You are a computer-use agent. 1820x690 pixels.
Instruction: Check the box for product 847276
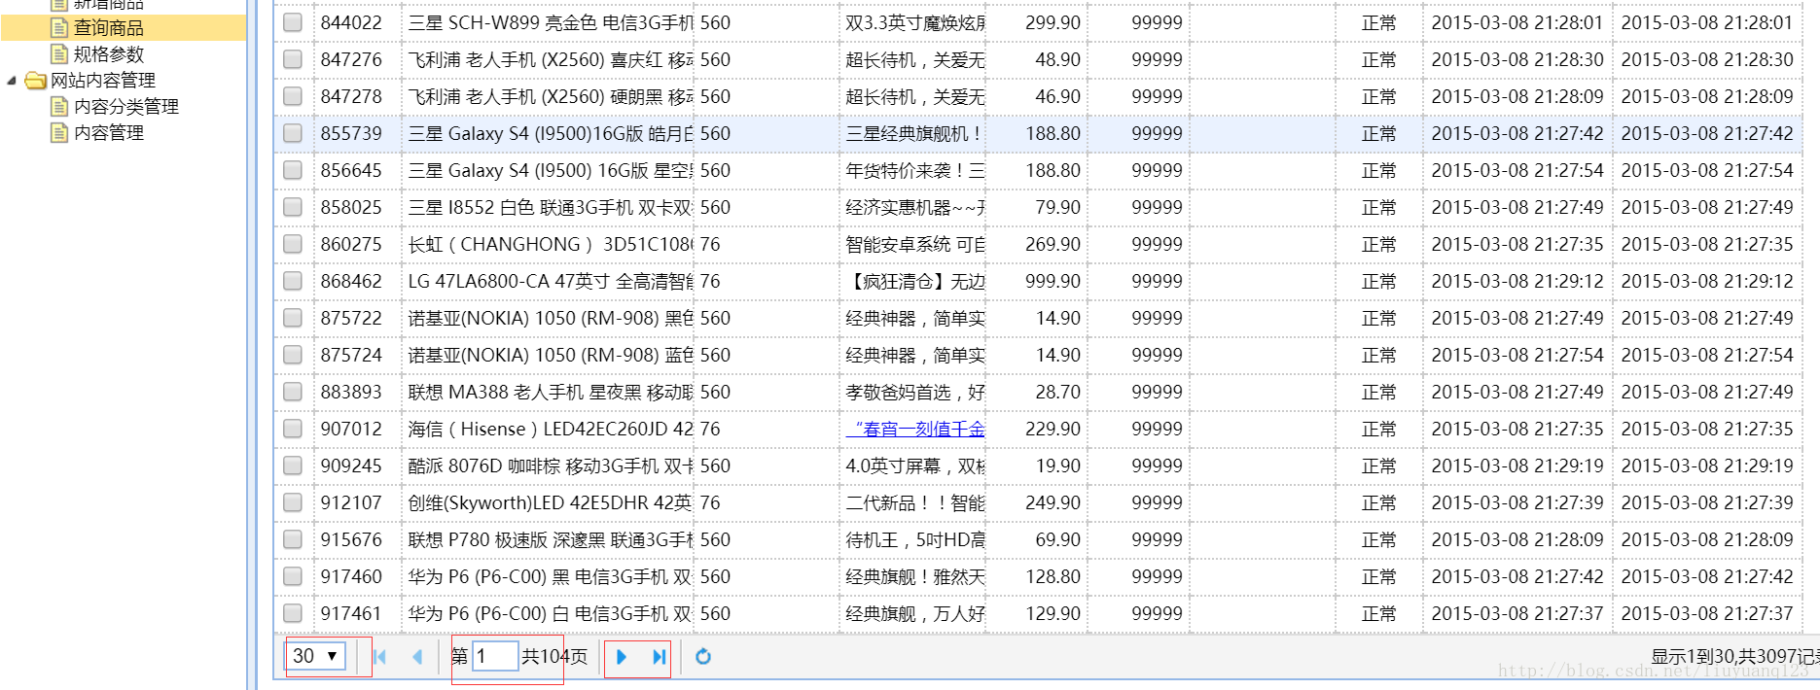pos(293,59)
